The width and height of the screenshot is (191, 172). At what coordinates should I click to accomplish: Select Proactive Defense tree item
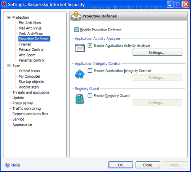(x=34, y=39)
